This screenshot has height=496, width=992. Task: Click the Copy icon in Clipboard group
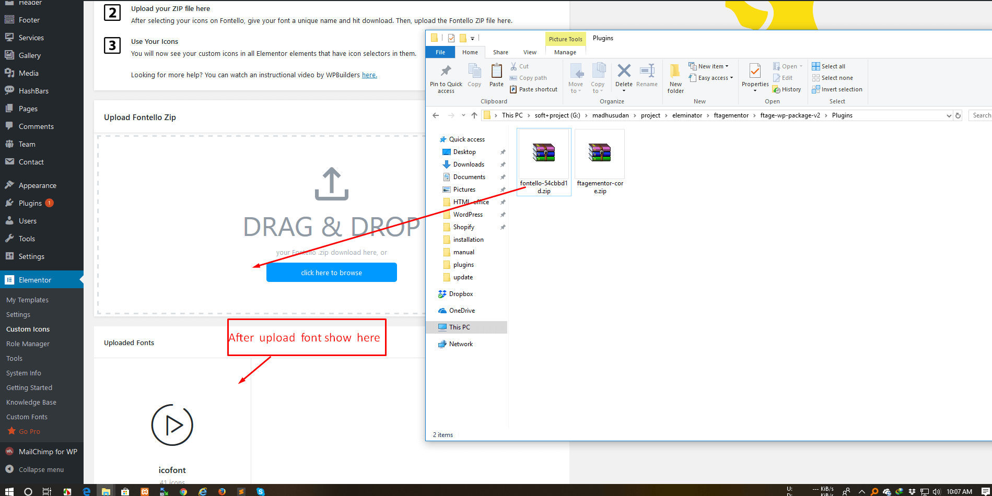(x=474, y=71)
